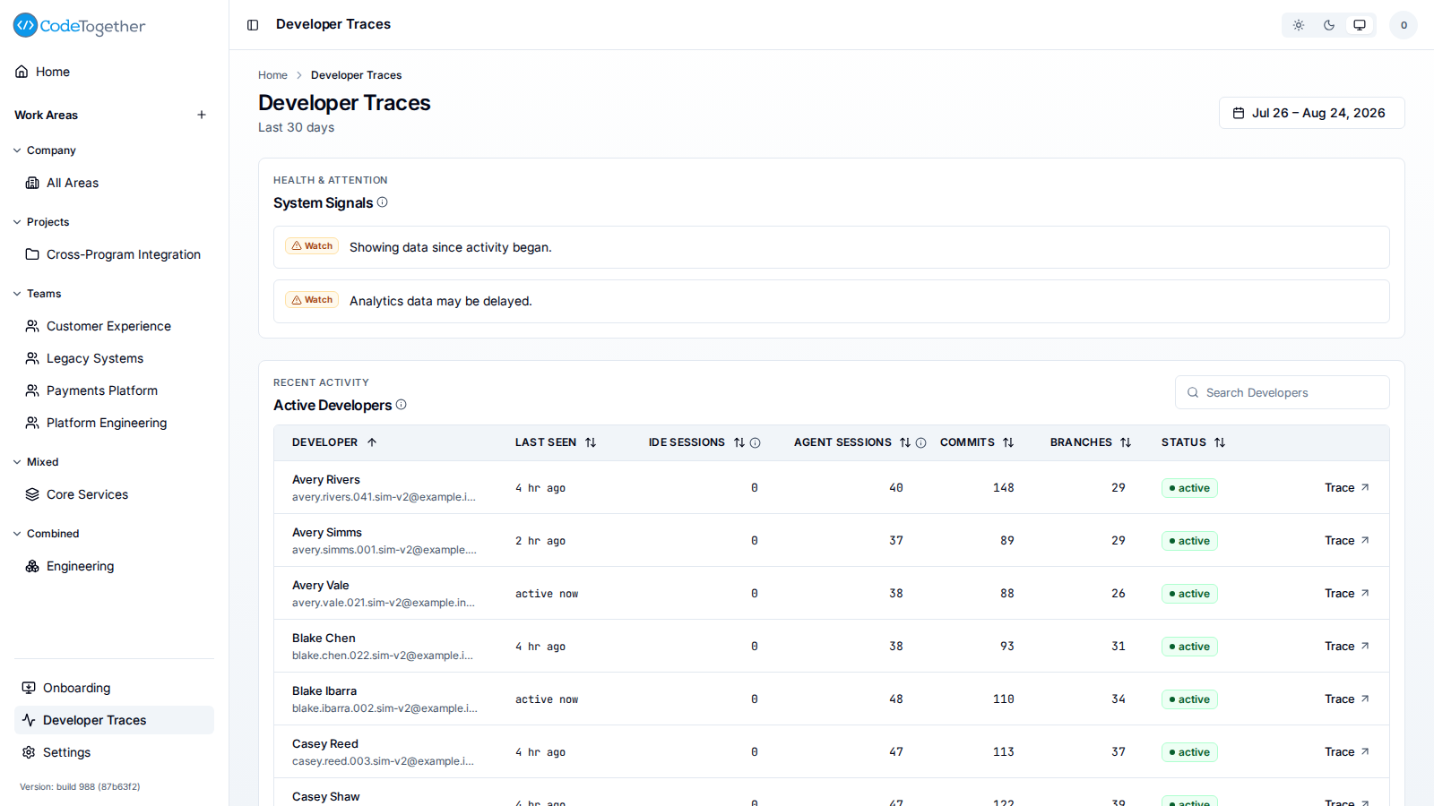The width and height of the screenshot is (1434, 806).
Task: Click the Watch badge on activity began signal
Action: pyautogui.click(x=312, y=246)
